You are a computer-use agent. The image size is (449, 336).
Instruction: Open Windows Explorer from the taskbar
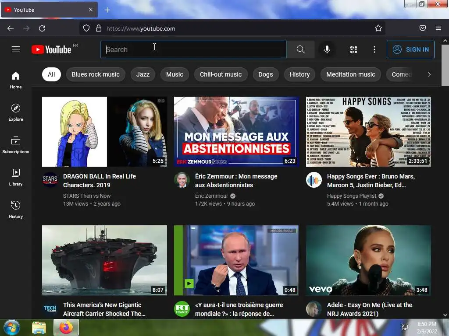pos(39,327)
